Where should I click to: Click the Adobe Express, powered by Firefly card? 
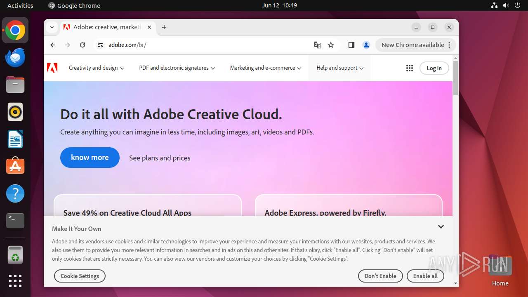point(349,205)
